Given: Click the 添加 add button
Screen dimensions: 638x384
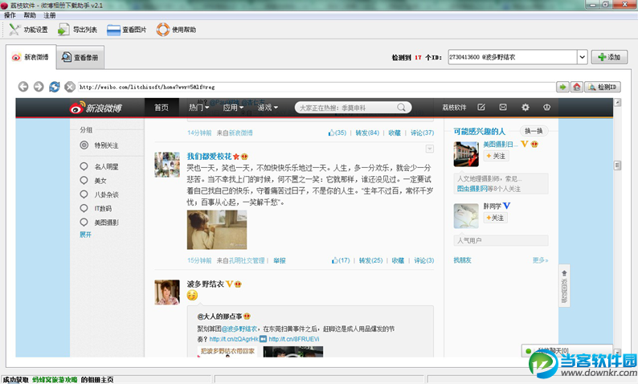Looking at the screenshot, I should 609,57.
